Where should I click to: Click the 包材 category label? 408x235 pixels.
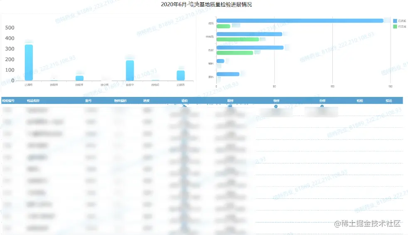pos(211,50)
